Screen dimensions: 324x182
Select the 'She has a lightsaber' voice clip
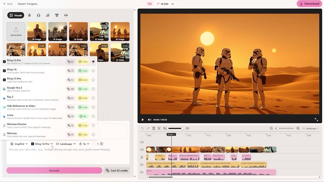[x=189, y=157]
